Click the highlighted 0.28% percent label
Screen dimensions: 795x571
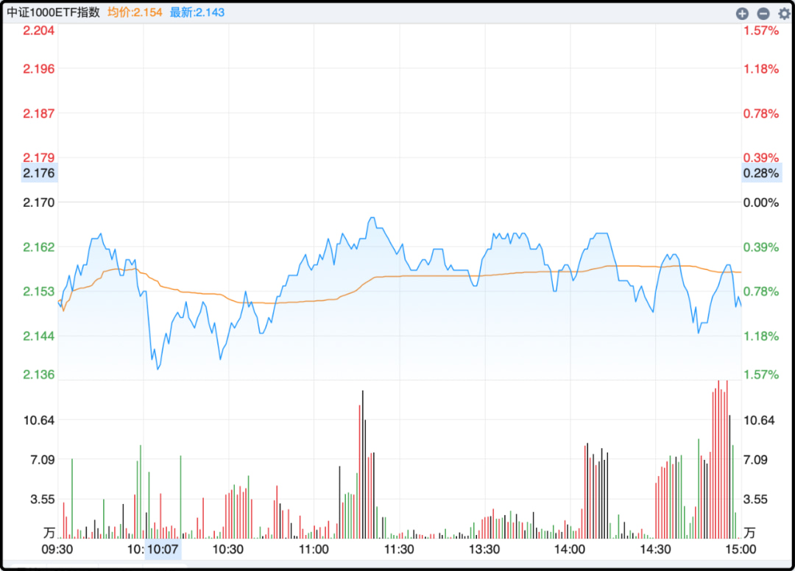[x=761, y=173]
